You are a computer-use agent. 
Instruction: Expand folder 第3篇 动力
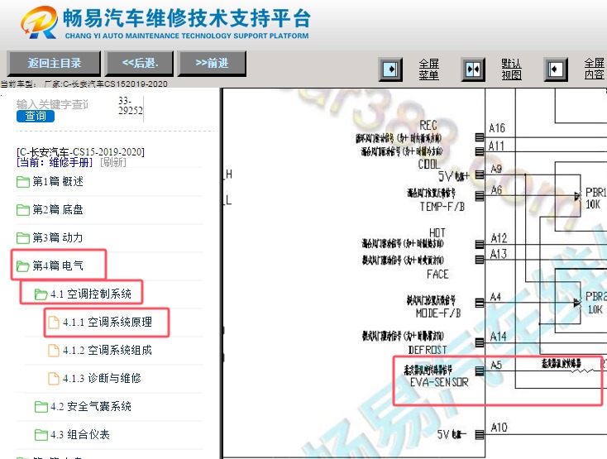point(58,237)
